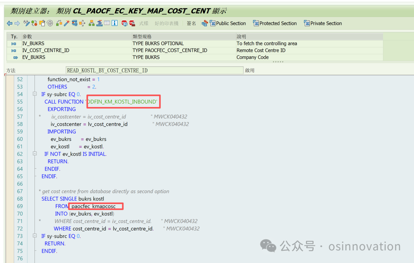Set external breakpoint stop icon
The height and width of the screenshot is (263, 414).
[132, 23]
